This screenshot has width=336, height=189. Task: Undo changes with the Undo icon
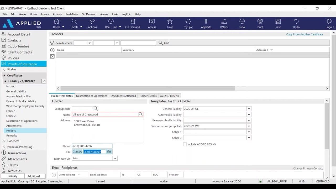click(296, 23)
